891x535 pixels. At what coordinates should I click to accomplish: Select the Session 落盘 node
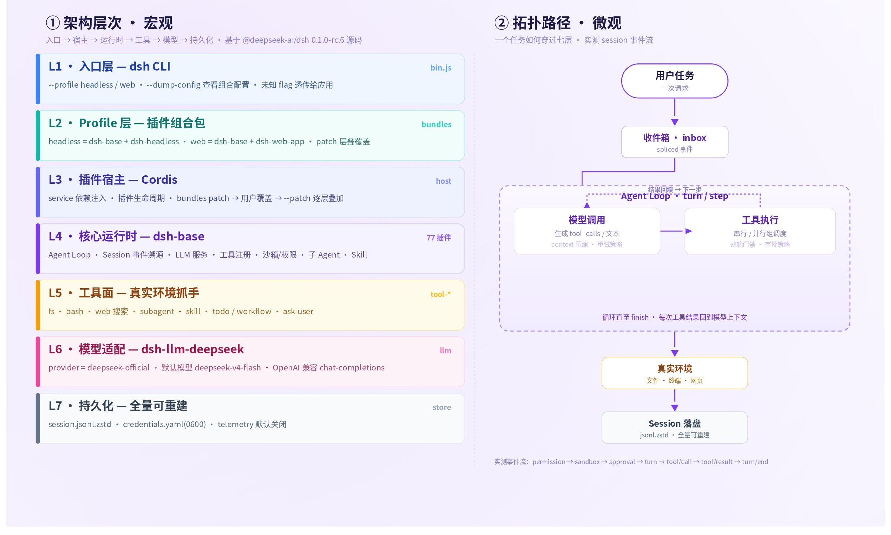pyautogui.click(x=675, y=427)
